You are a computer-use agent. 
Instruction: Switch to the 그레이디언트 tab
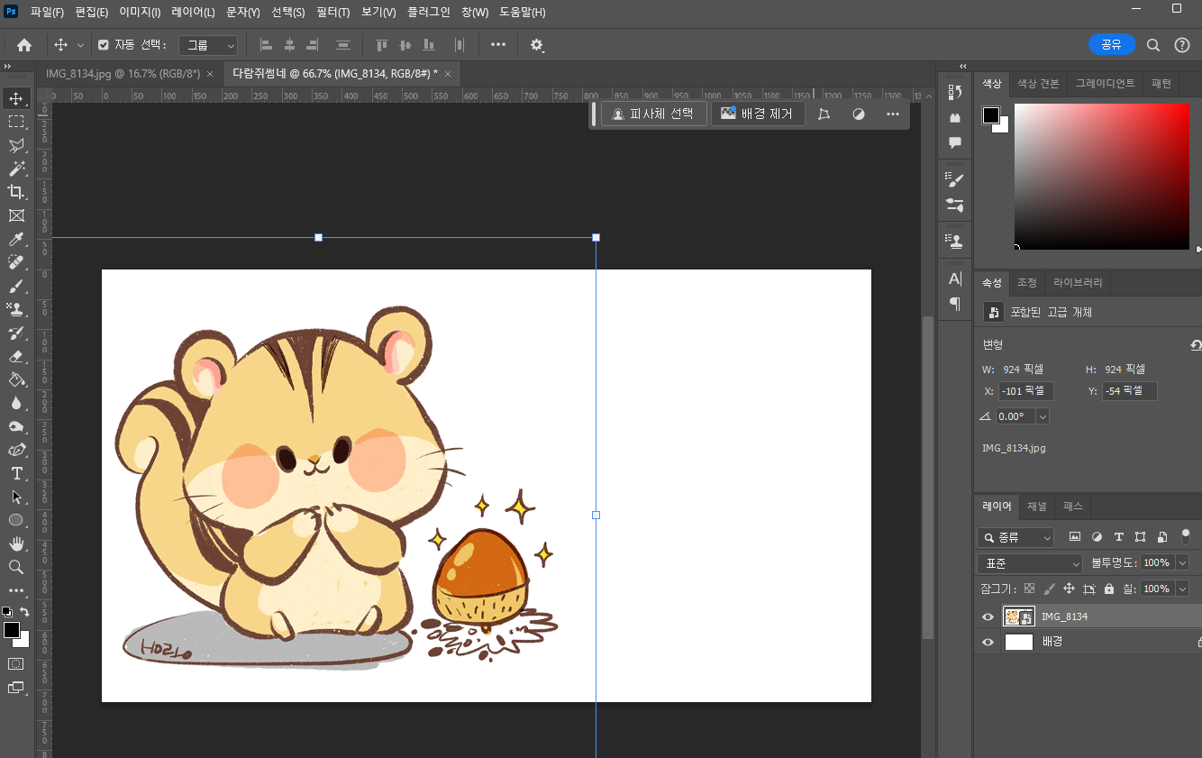pos(1106,83)
